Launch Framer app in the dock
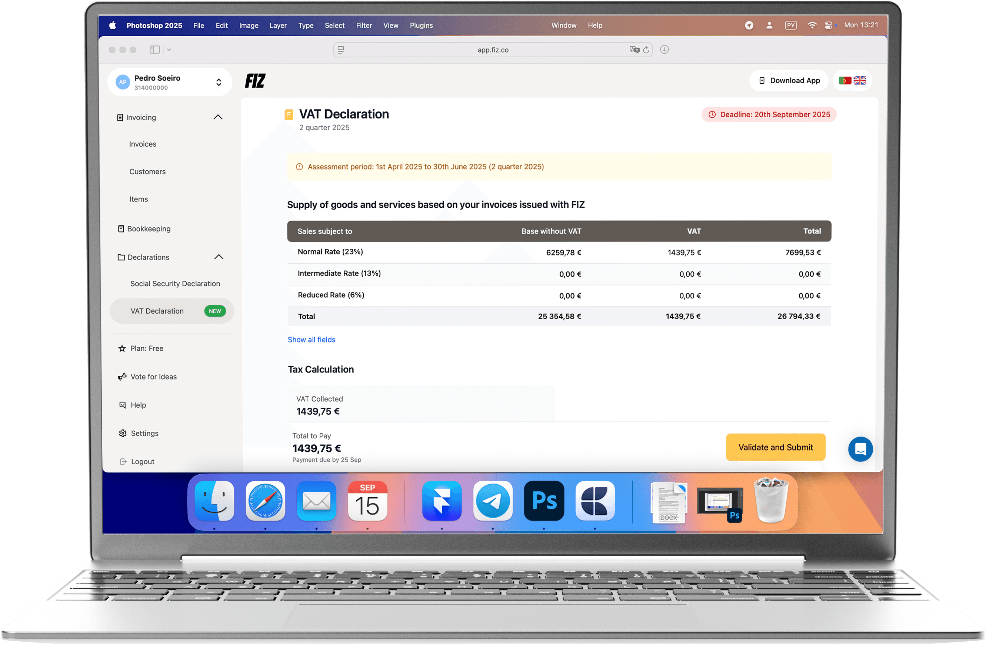 [442, 501]
